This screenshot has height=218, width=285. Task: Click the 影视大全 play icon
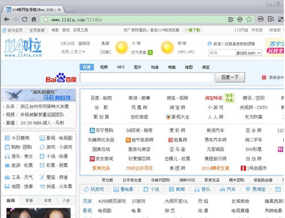(168, 117)
